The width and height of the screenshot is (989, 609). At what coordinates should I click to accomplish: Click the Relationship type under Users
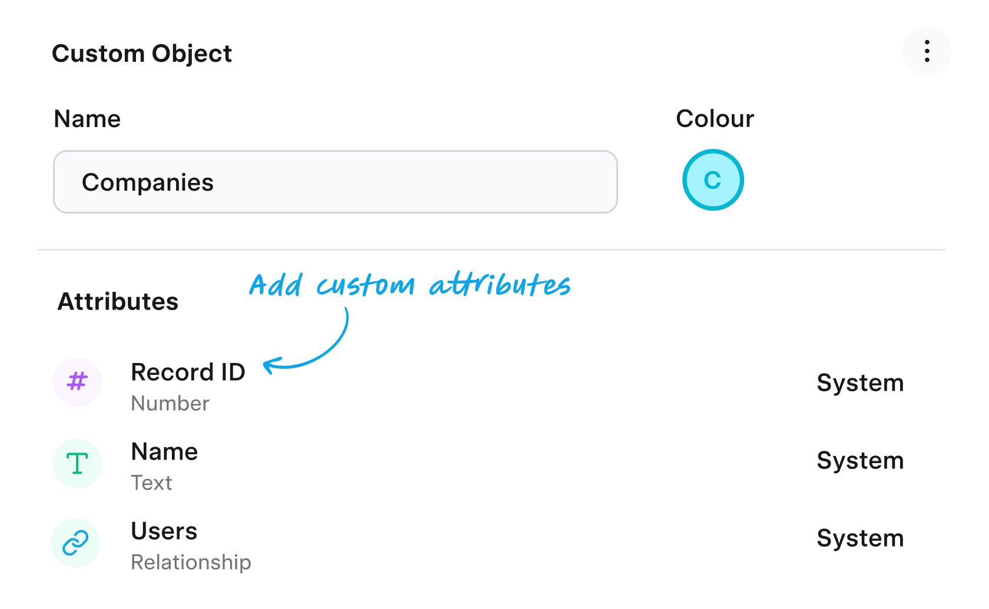coord(191,563)
